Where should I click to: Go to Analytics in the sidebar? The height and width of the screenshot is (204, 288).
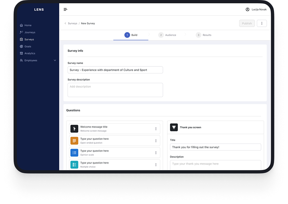tap(30, 53)
